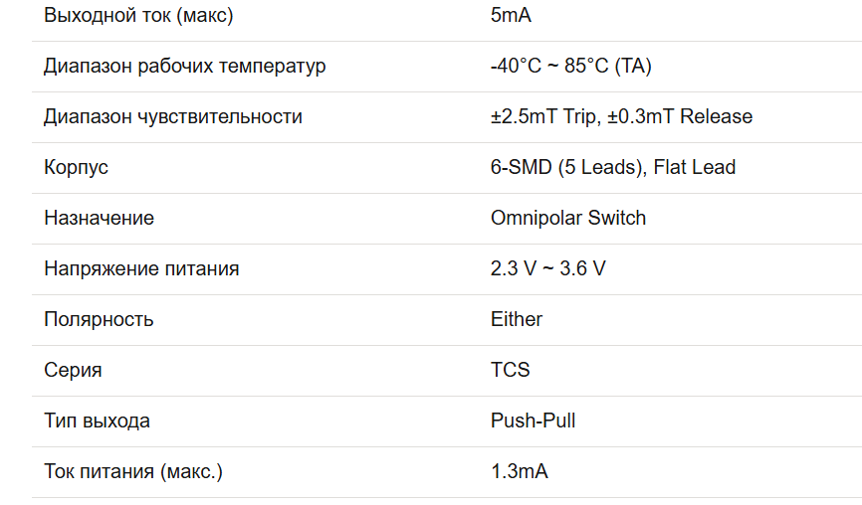Click the 'Назначение' row label
This screenshot has height=505, width=862.
coord(99,219)
